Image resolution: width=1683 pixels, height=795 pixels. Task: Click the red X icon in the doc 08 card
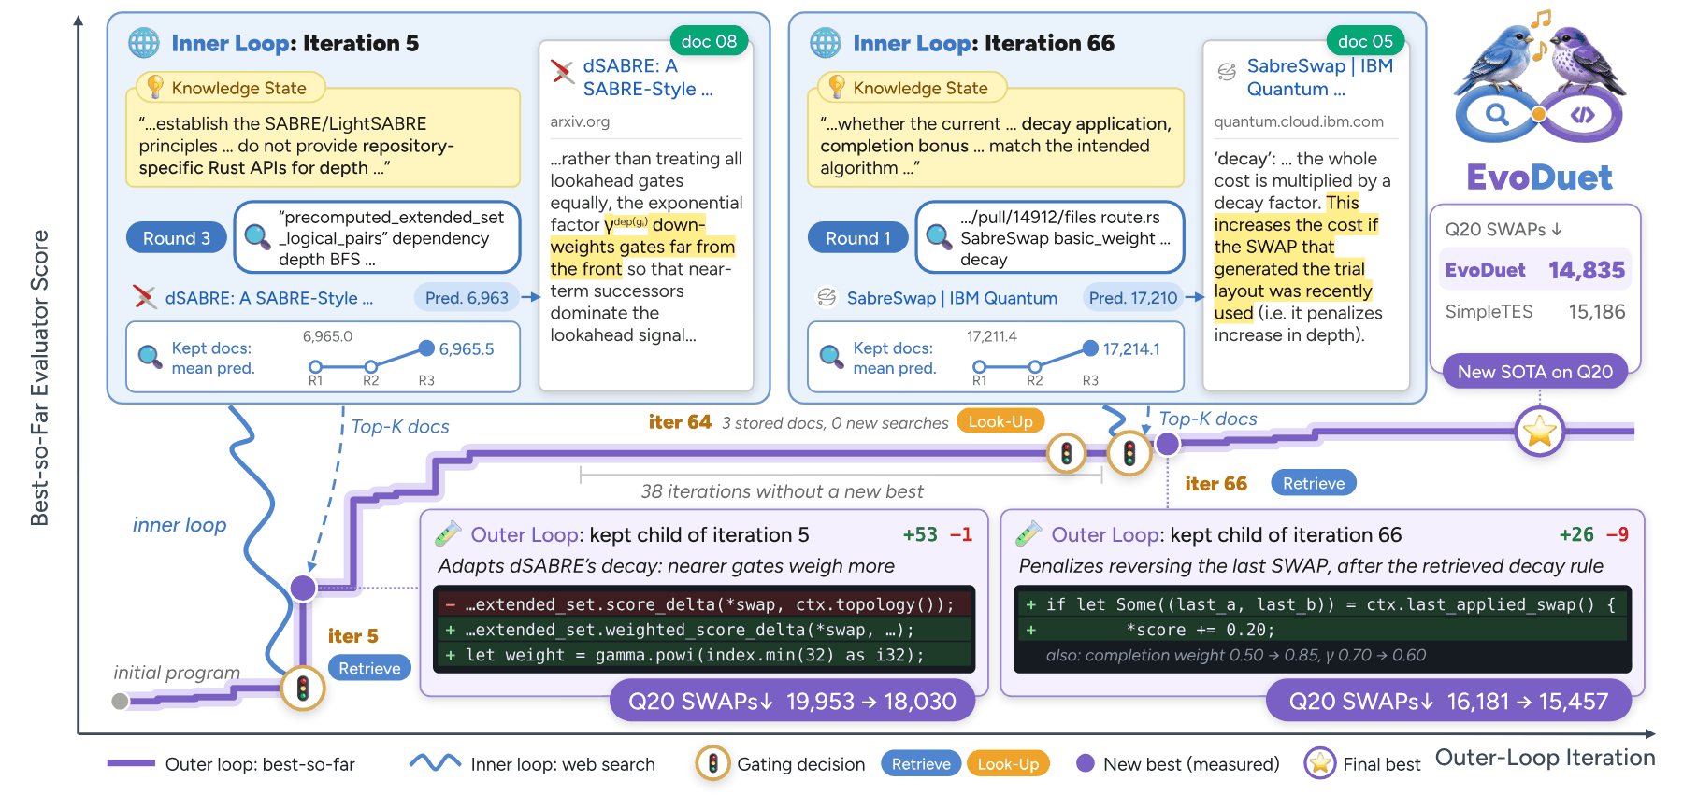click(x=562, y=71)
